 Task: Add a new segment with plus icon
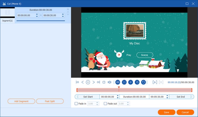(x=130, y=82)
